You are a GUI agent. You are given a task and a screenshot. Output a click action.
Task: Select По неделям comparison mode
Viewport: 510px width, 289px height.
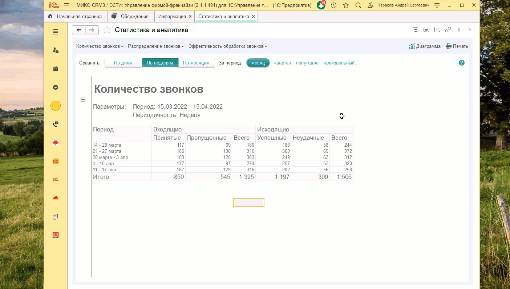160,63
